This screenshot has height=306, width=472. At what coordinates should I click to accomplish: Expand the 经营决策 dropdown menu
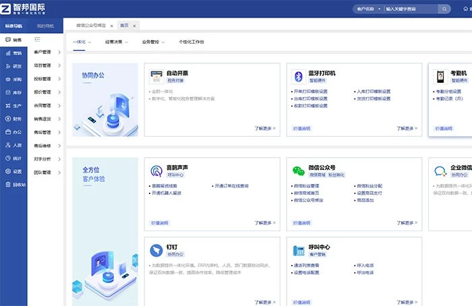coord(117,42)
